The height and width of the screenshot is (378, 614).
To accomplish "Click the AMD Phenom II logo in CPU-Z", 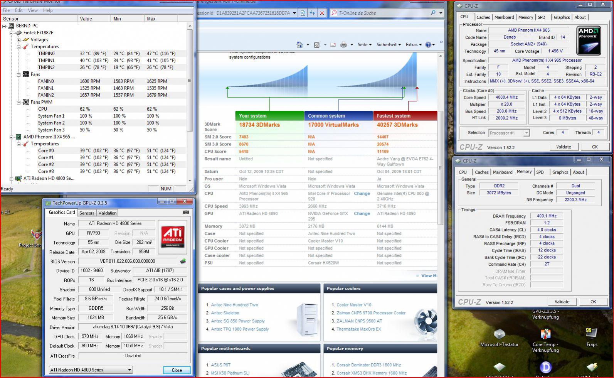I will (589, 40).
